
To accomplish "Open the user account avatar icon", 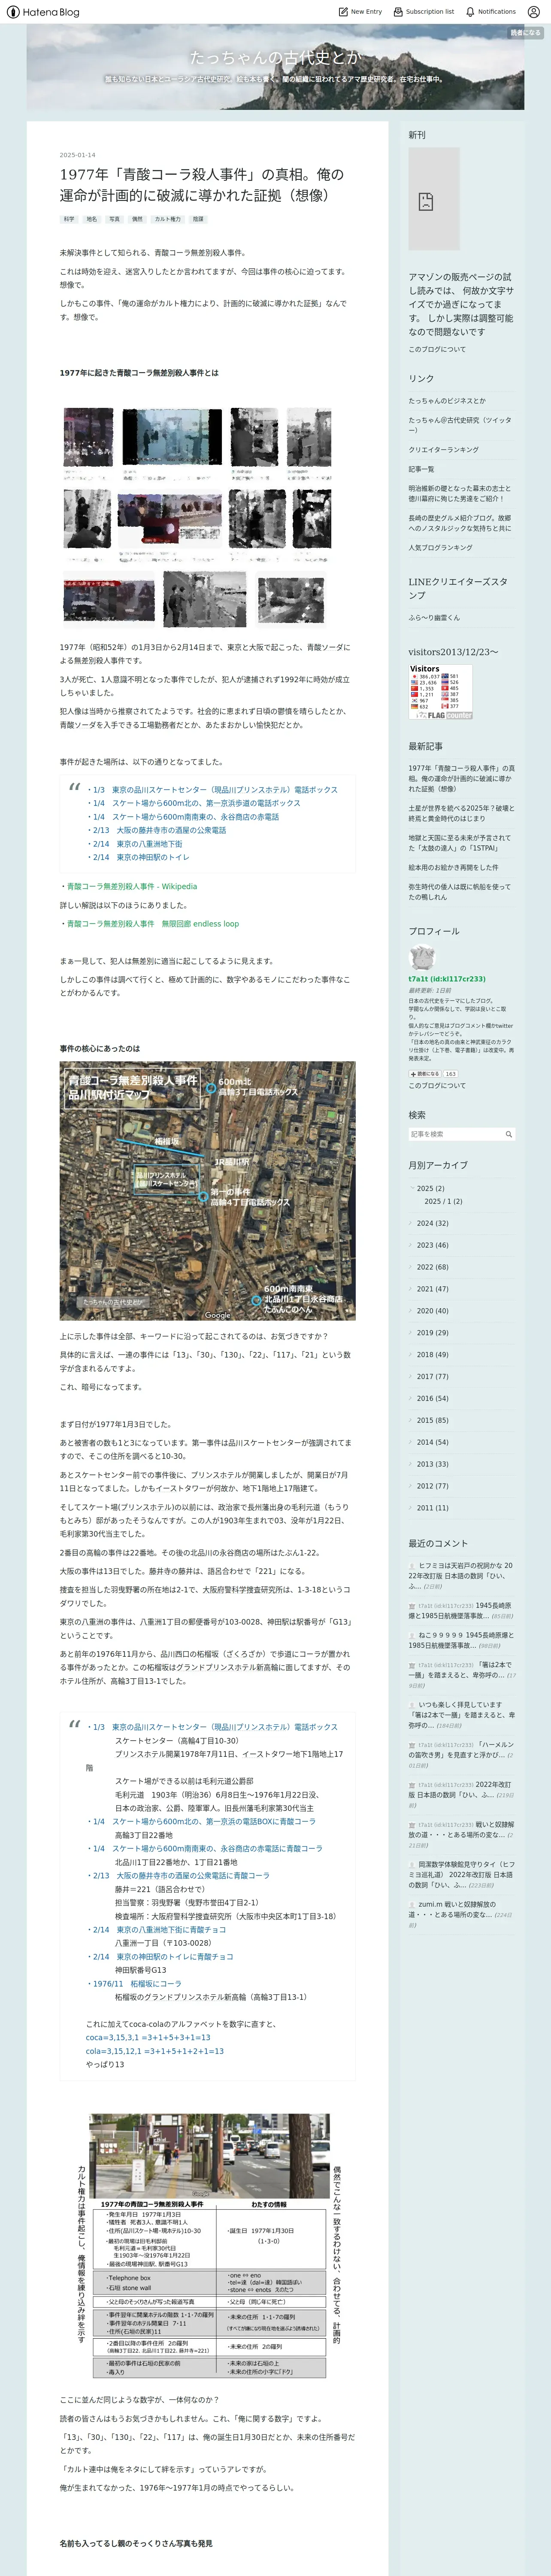I will [534, 12].
